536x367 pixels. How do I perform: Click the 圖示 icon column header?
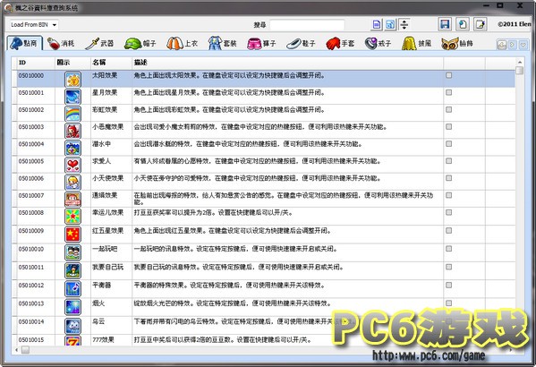click(x=72, y=63)
